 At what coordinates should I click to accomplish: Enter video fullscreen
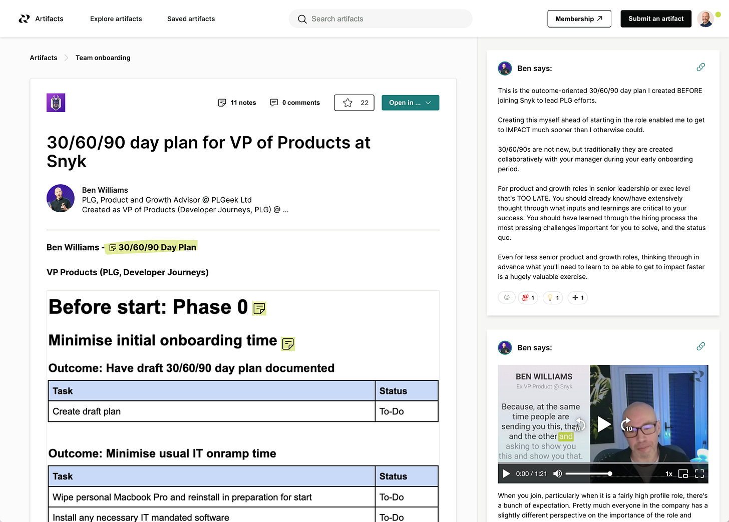699,473
